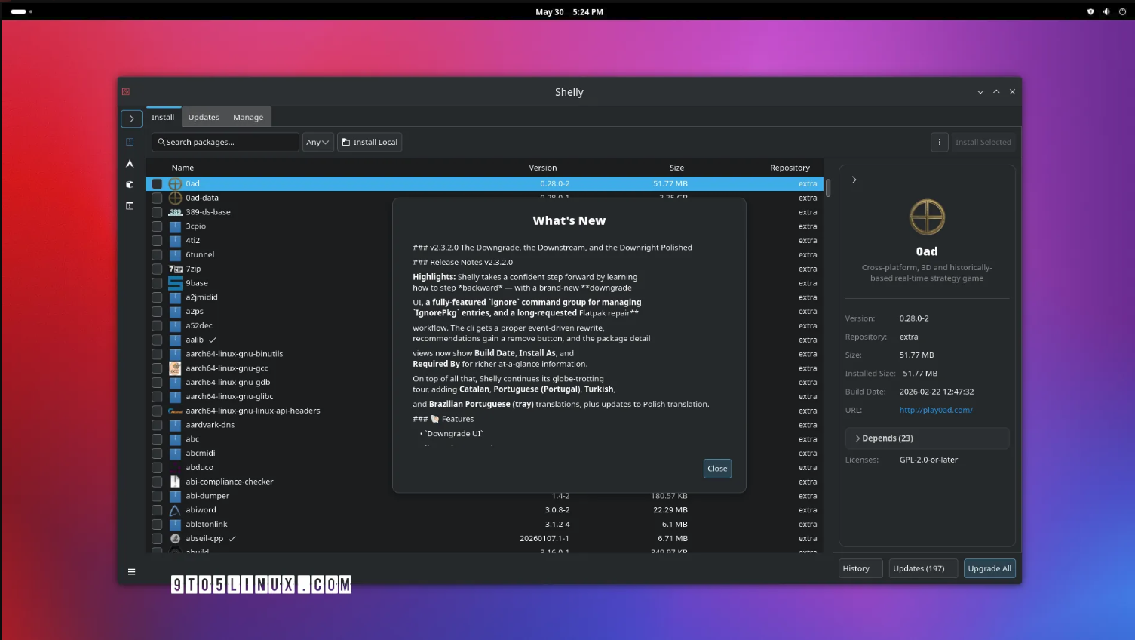This screenshot has height=640, width=1135.
Task: Tick the checkbox for aardvark-dns
Action: pyautogui.click(x=157, y=425)
